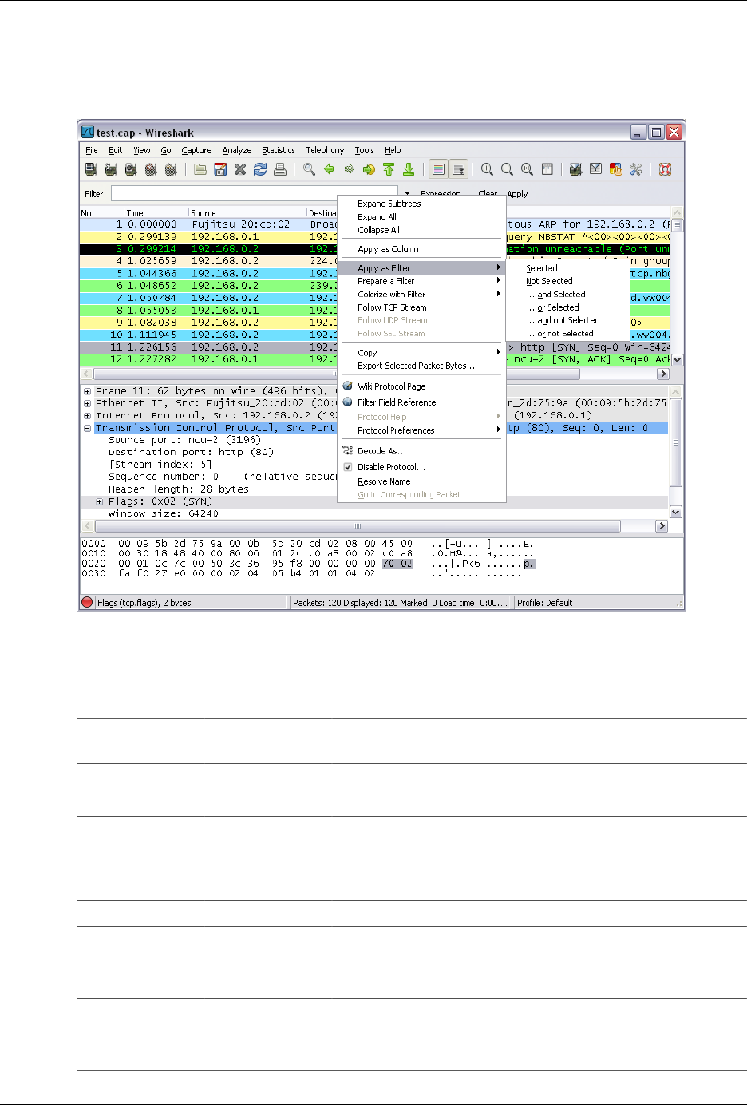Choose '... or Selected' filter option
The height and width of the screenshot is (1105, 747).
tap(567, 307)
